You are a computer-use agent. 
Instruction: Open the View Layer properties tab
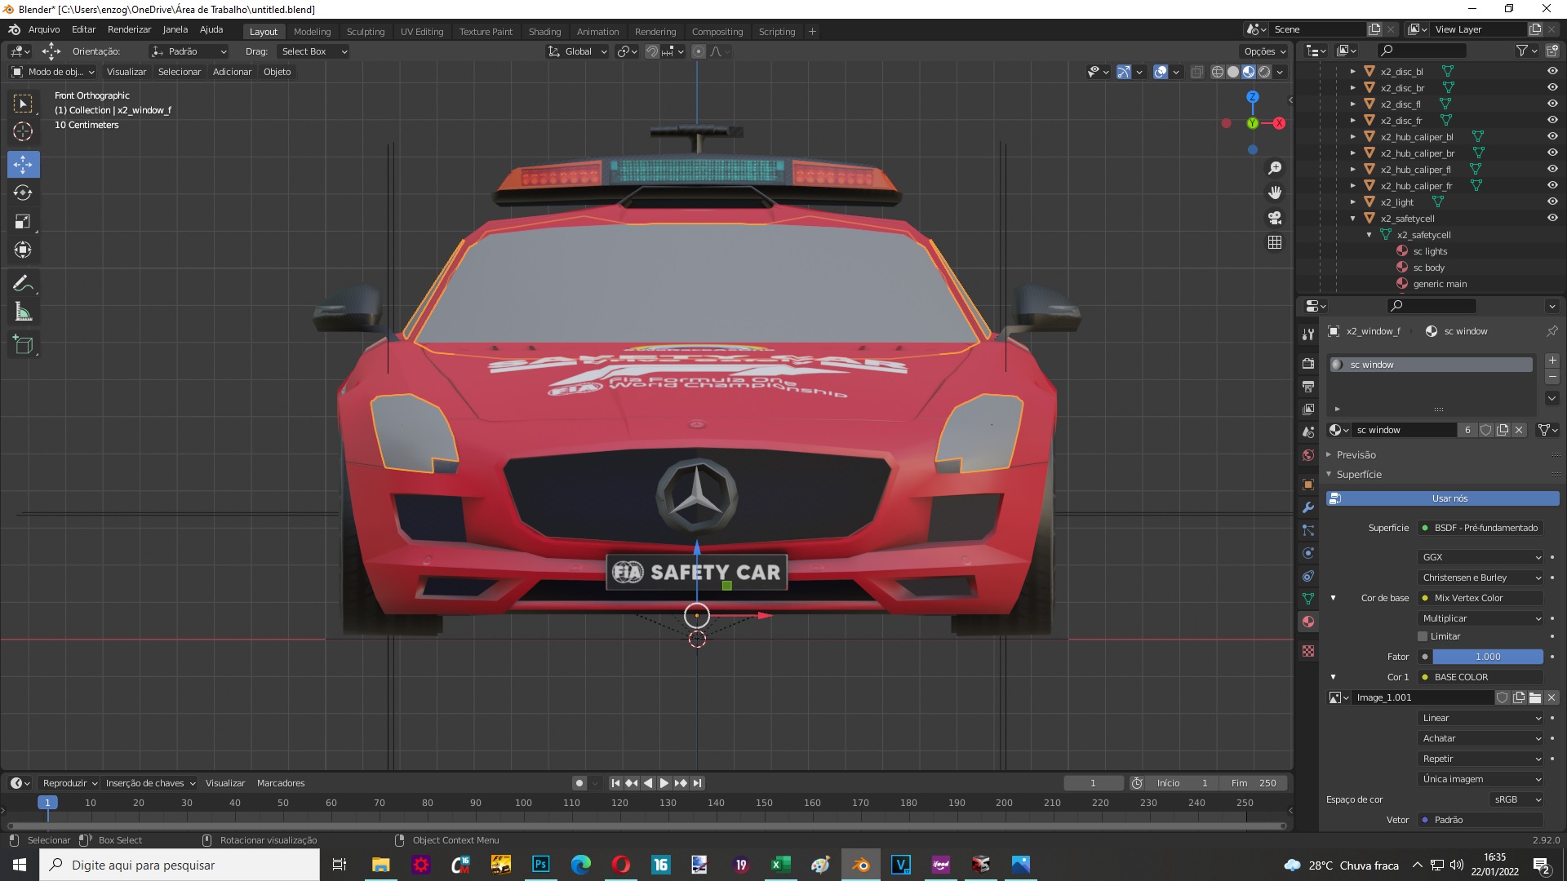coord(1308,409)
